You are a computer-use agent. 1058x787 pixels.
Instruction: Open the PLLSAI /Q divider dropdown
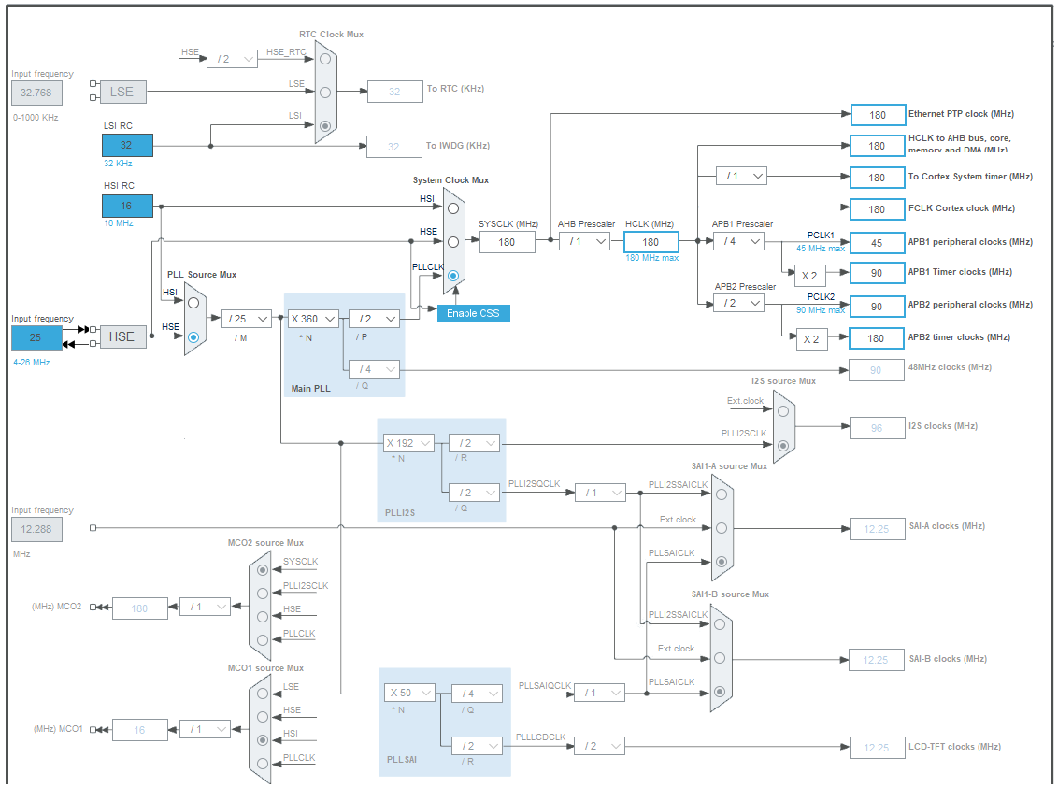(478, 694)
